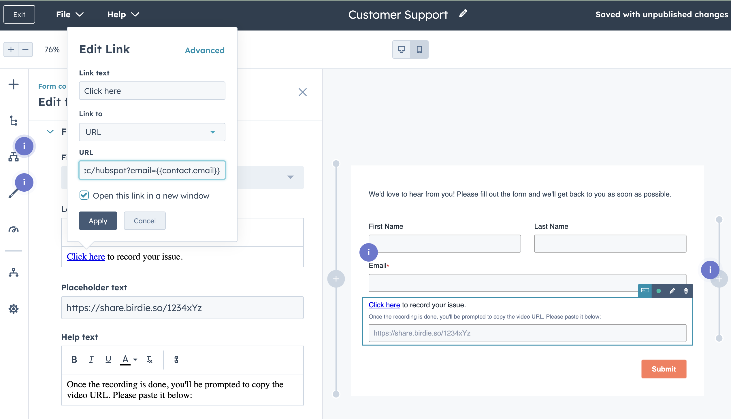Toggle the green required dot on field toolbar
Screen dimensions: 731x419
point(659,291)
